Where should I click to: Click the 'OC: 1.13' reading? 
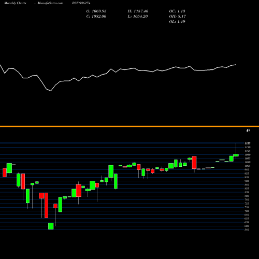pos(177,11)
